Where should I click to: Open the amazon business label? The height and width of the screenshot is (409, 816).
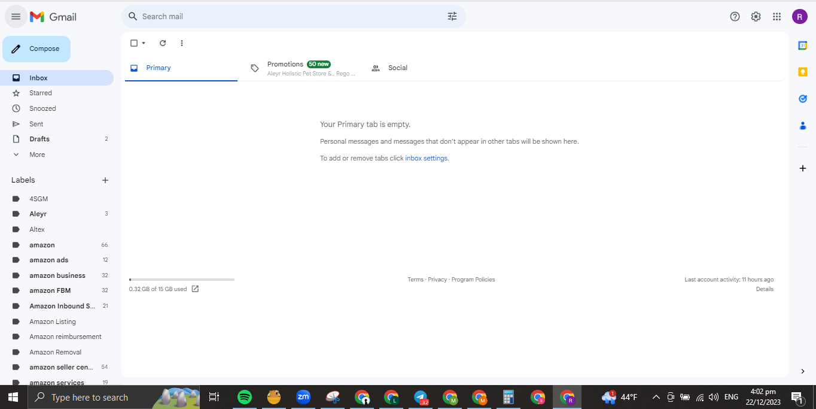coord(57,275)
